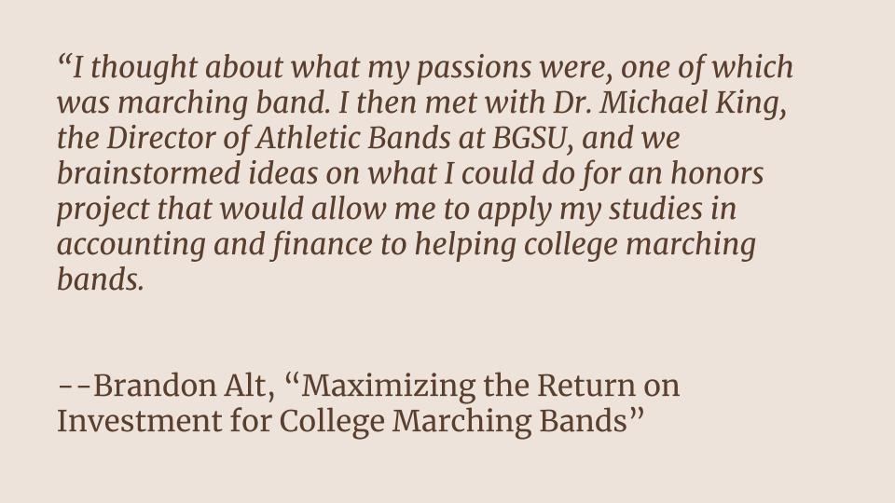Click the word "accounting" in the quote

pyautogui.click(x=131, y=245)
